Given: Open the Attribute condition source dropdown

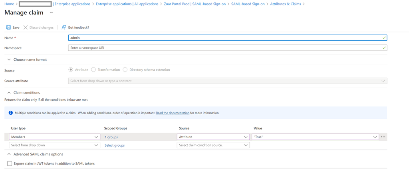Looking at the screenshot, I should (213, 137).
